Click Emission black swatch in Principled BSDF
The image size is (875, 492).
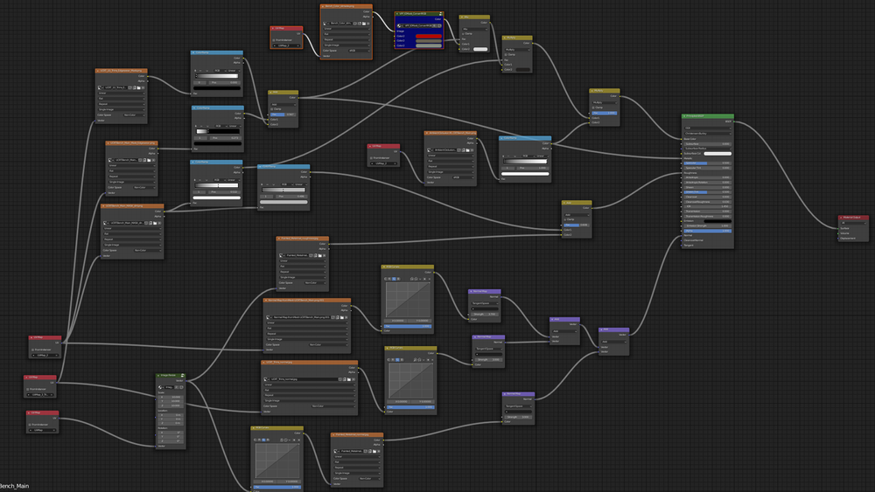[x=717, y=221]
